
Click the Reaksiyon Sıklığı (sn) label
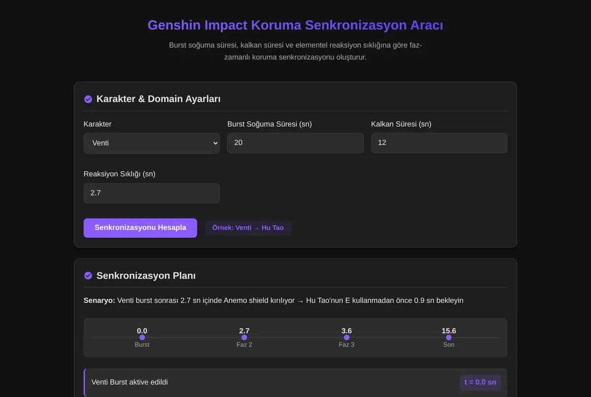click(120, 174)
